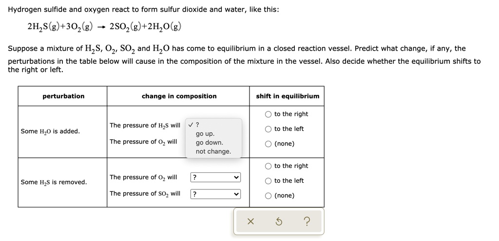The width and height of the screenshot is (499, 241).
Task: Click the 'perturbation' column header
Action: pyautogui.click(x=63, y=96)
